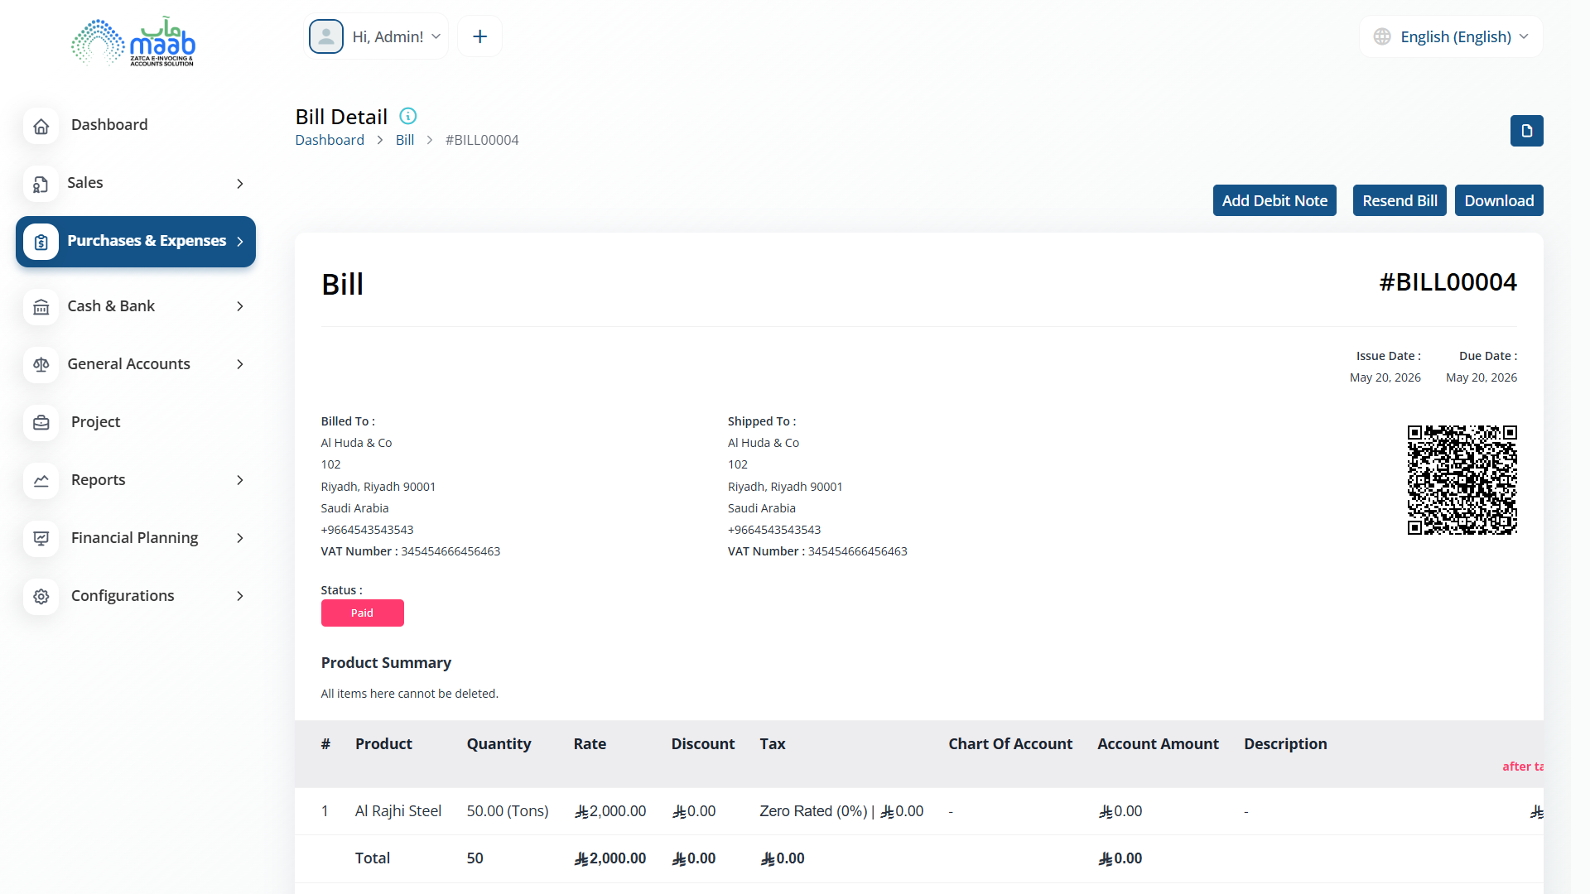Click the Due Date value
Screen dimensions: 1590x894
pyautogui.click(x=1482, y=377)
